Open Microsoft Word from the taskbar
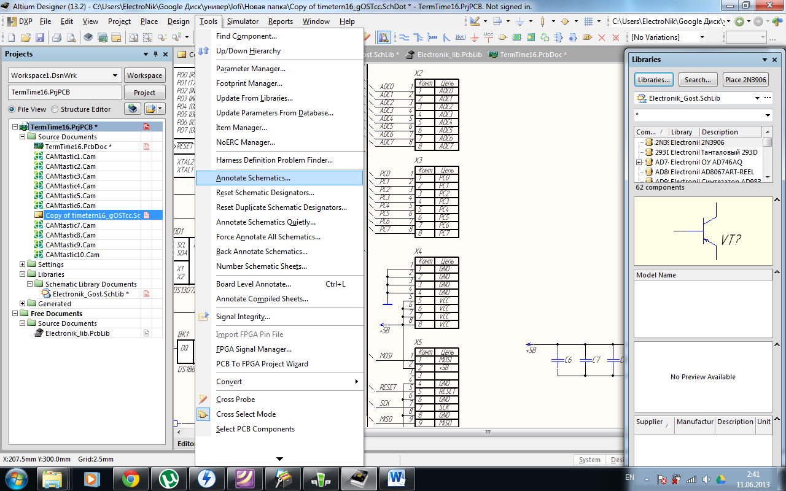 [396, 478]
